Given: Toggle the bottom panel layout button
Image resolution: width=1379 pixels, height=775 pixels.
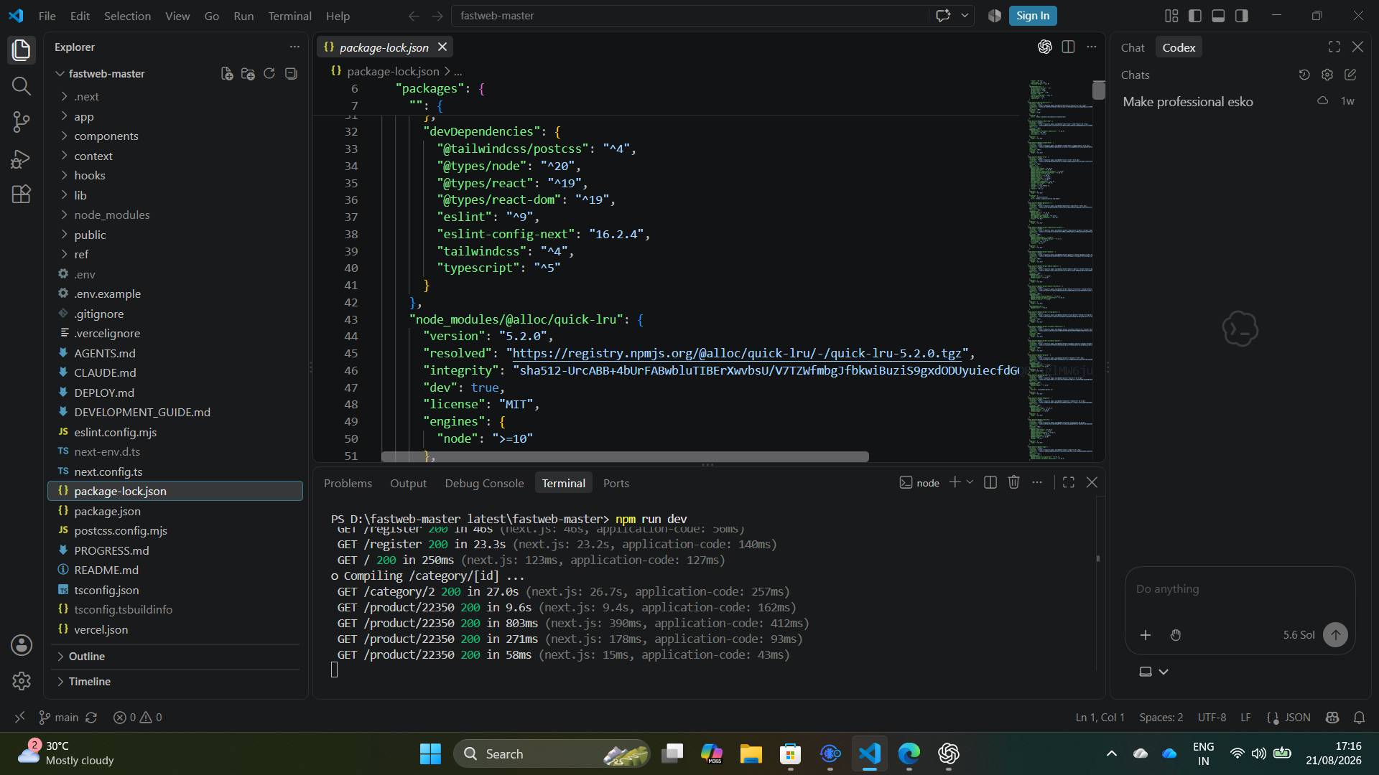Looking at the screenshot, I should point(1218,16).
